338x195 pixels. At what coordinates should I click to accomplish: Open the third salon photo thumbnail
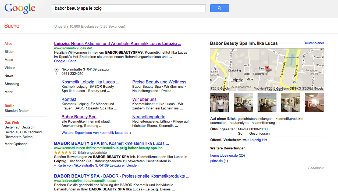pyautogui.click(x=267, y=103)
